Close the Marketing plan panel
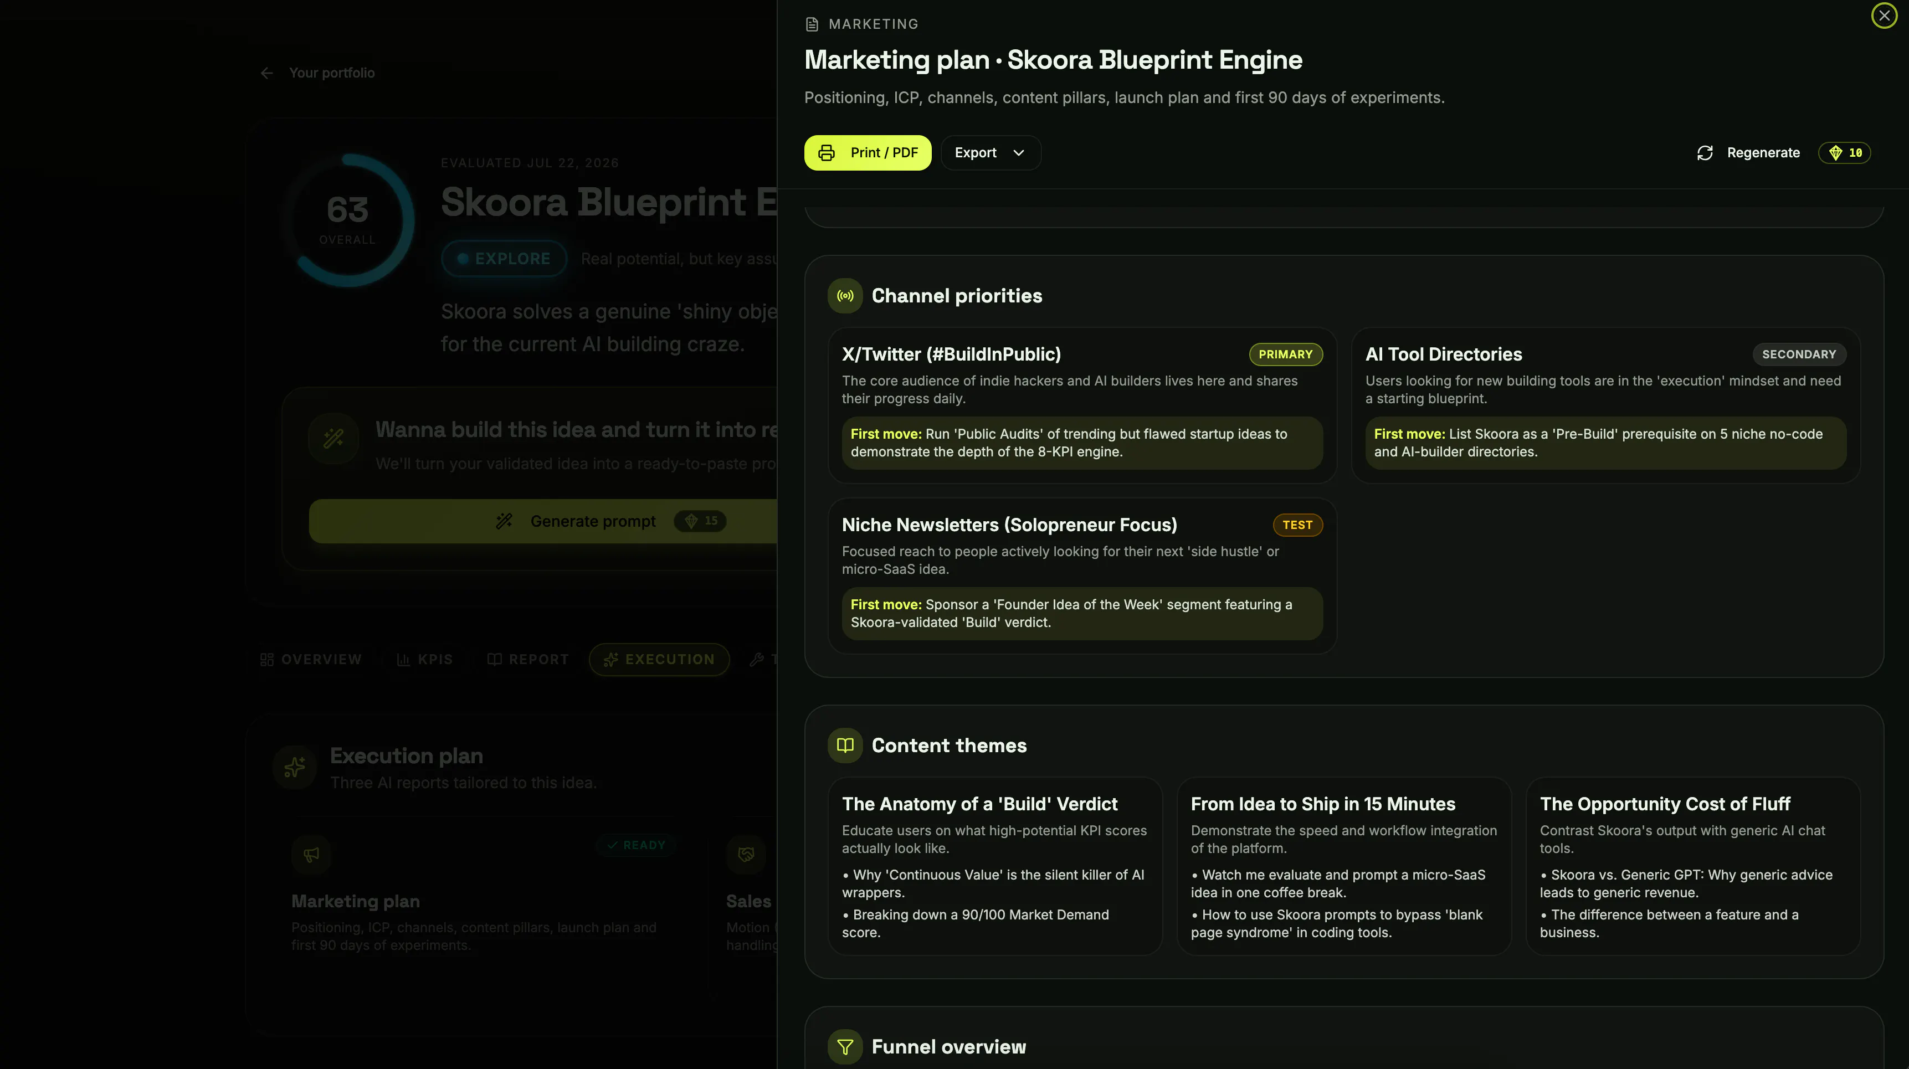Image resolution: width=1909 pixels, height=1069 pixels. [1884, 16]
